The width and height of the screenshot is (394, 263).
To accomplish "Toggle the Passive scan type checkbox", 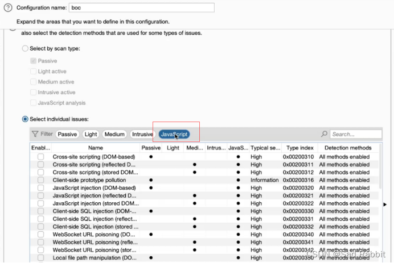I will coord(33,61).
